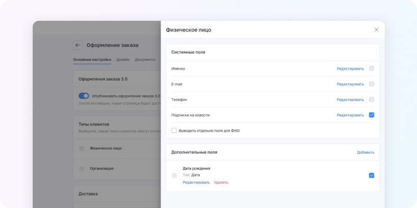
Task: Click the Подписка на новости label
Action: 190,115
